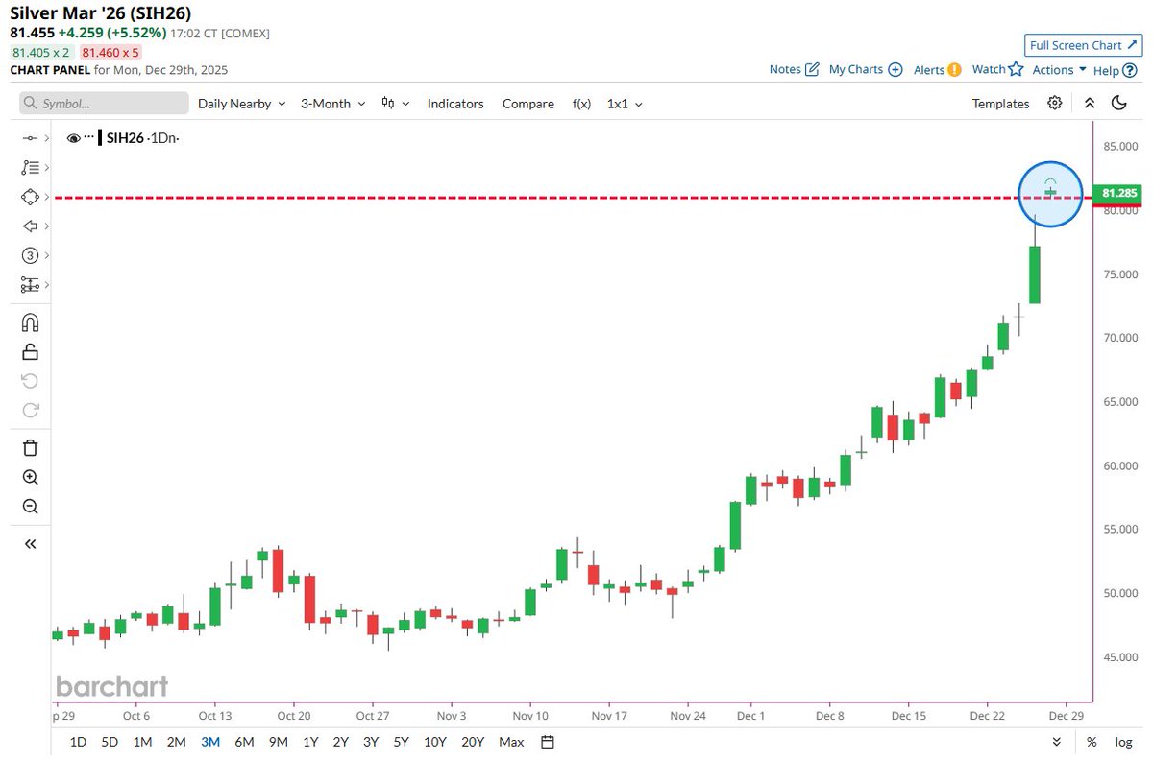Select the 6M time range

(x=244, y=742)
